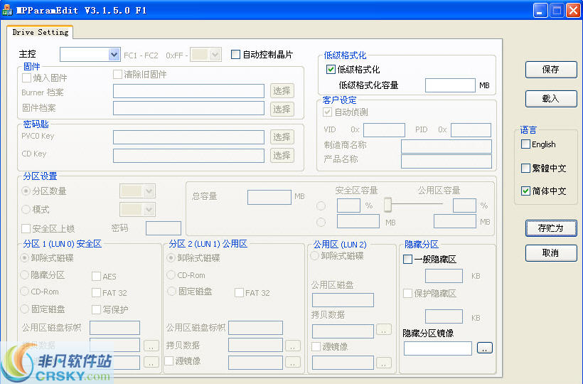Open the 主控 controller dropdown
The width and height of the screenshot is (583, 384).
pyautogui.click(x=114, y=55)
